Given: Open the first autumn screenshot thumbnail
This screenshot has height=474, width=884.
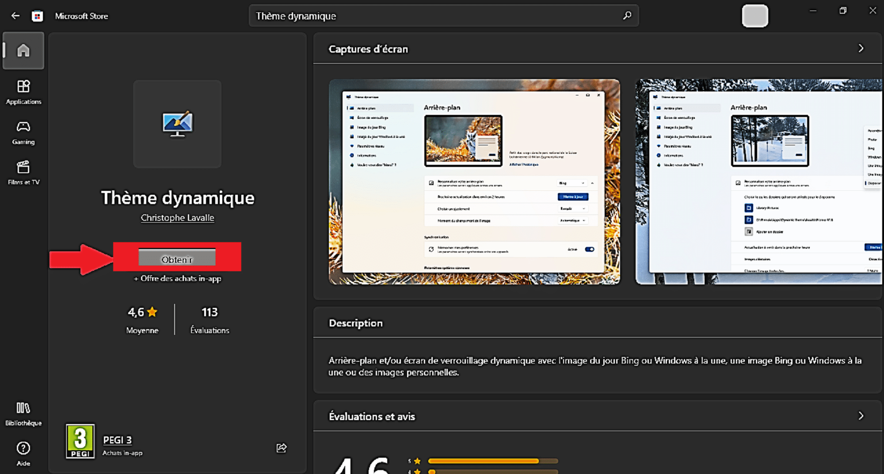Looking at the screenshot, I should coord(474,182).
